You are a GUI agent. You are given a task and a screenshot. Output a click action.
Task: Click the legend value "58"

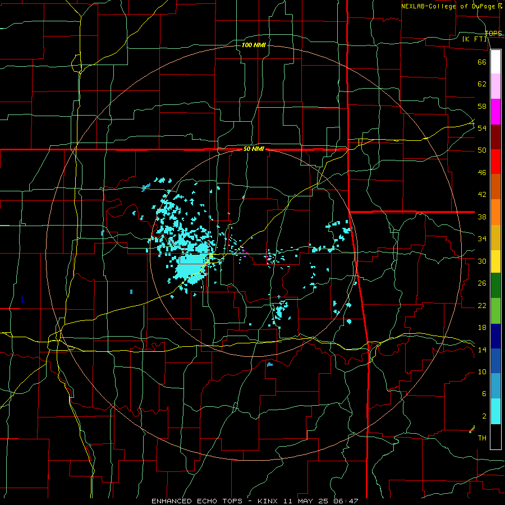point(482,106)
